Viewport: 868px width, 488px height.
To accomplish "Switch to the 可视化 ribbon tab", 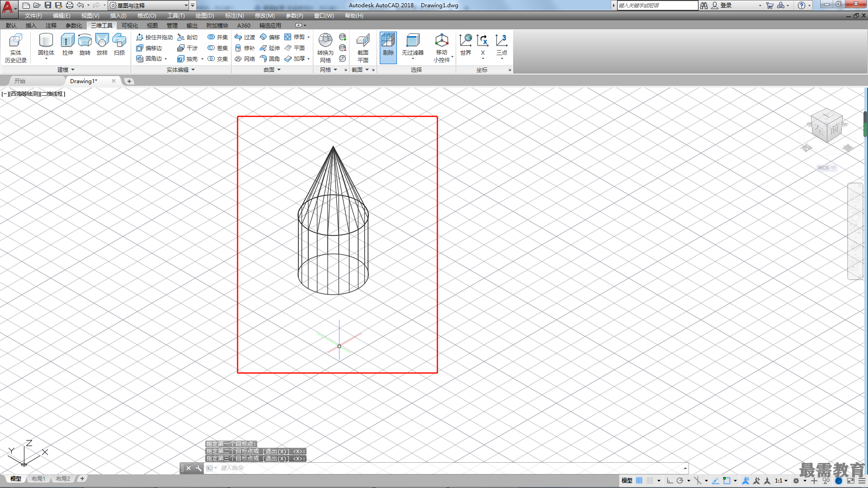I will pyautogui.click(x=130, y=26).
